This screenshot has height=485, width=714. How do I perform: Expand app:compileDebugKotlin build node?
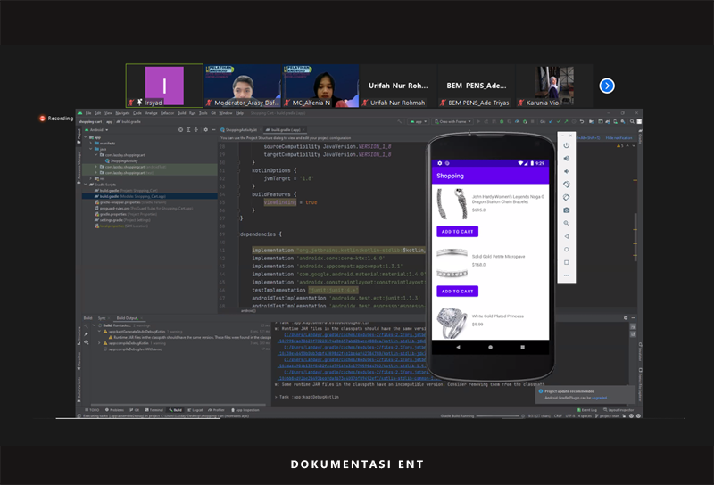click(x=99, y=343)
